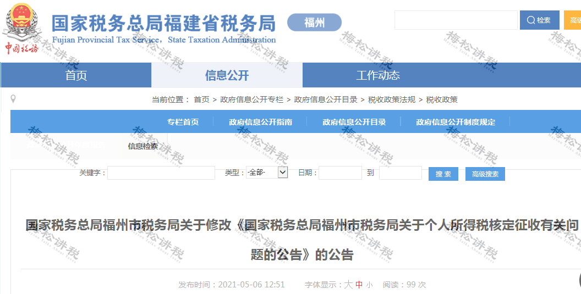Expand the 类型 dropdown showing 全部

click(267, 173)
